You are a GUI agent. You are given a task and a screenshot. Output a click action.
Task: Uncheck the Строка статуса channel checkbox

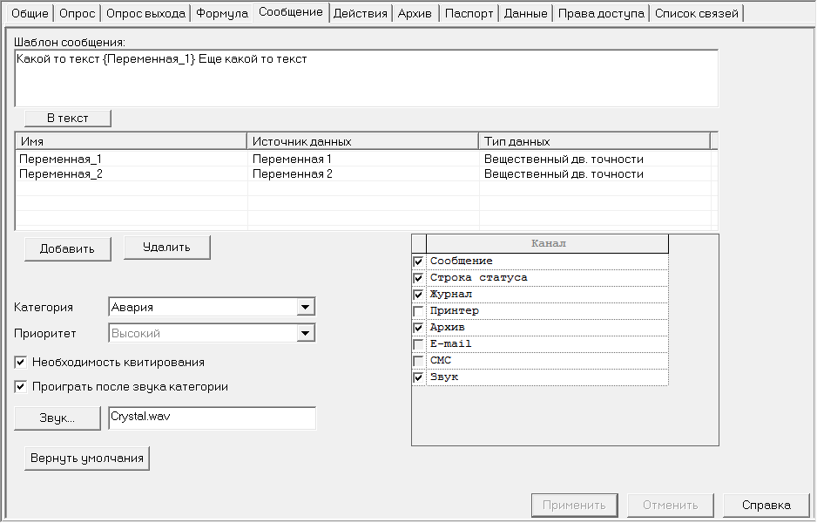click(418, 278)
